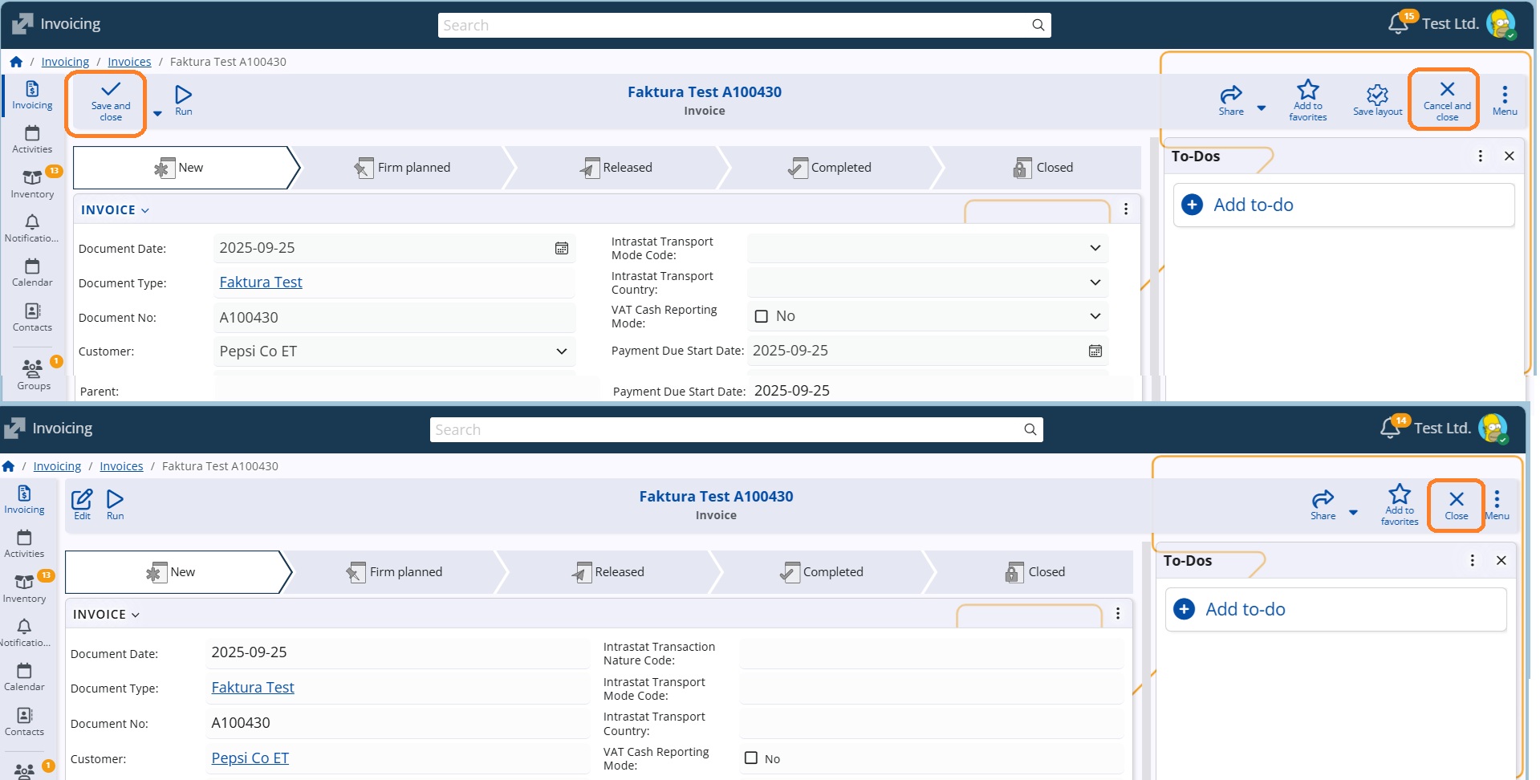Open Activities in the lower sidebar

coord(24,544)
